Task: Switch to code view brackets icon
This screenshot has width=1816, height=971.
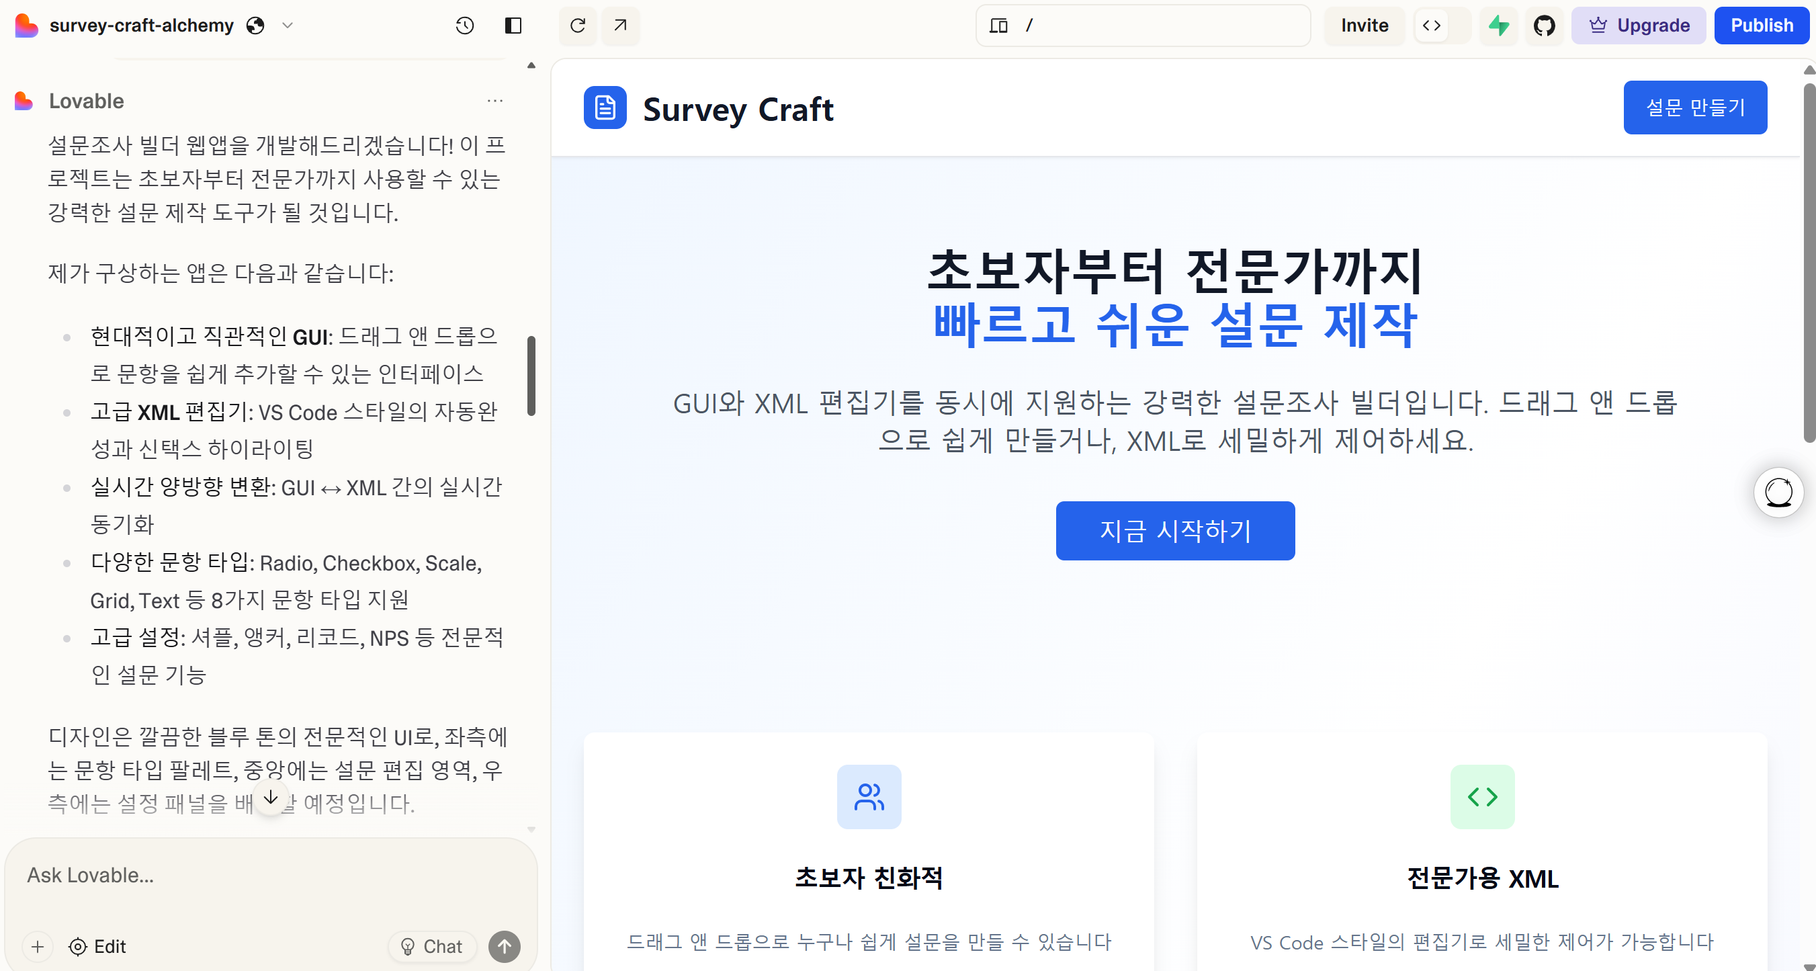Action: (x=1431, y=26)
